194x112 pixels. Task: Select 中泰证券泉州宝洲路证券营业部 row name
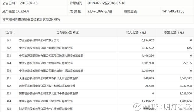point(46,101)
